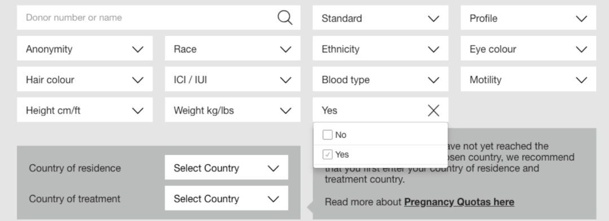Open the Anonymity filter dropdown
The width and height of the screenshot is (609, 221).
click(x=85, y=48)
